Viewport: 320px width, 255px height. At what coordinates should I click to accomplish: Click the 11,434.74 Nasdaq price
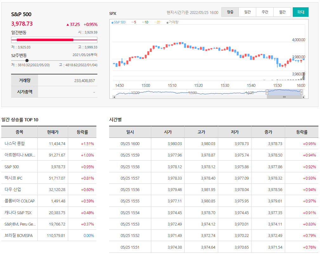[x=57, y=143]
